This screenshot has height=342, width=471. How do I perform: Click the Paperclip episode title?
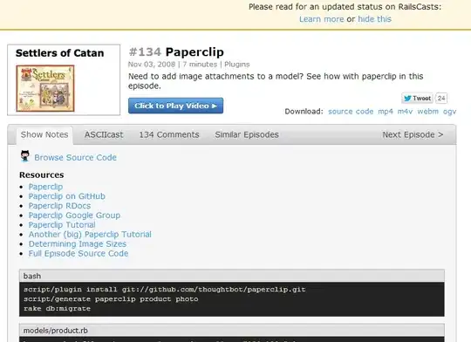click(x=195, y=52)
